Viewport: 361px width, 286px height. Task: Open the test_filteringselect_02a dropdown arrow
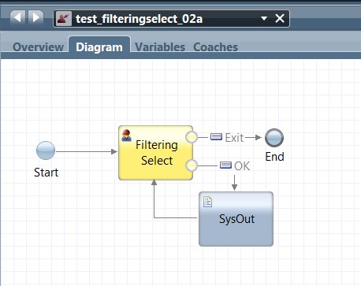264,18
